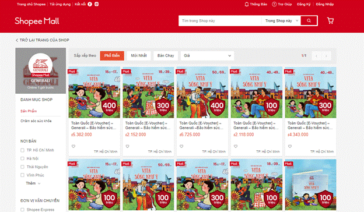The image size is (364, 212).
Task: Open the đ4.343.000 product thumbnail
Action: (x=310, y=93)
